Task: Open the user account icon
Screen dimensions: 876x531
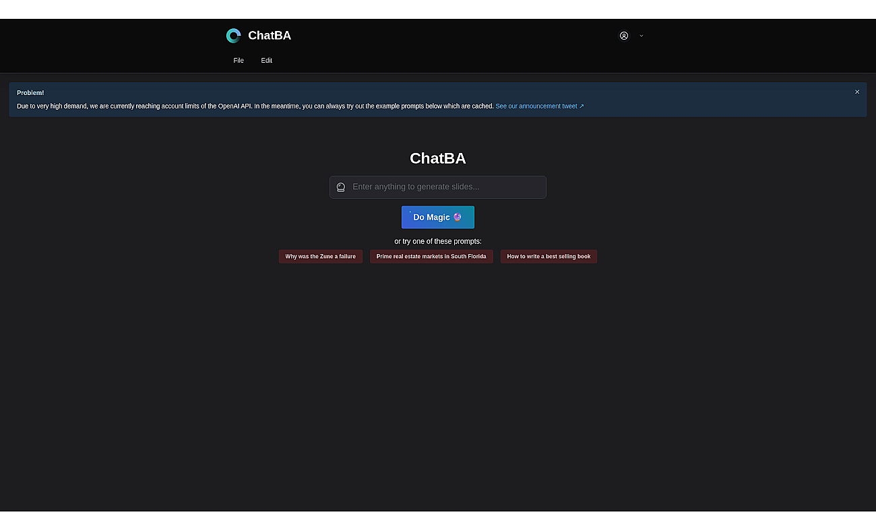Action: coord(624,36)
